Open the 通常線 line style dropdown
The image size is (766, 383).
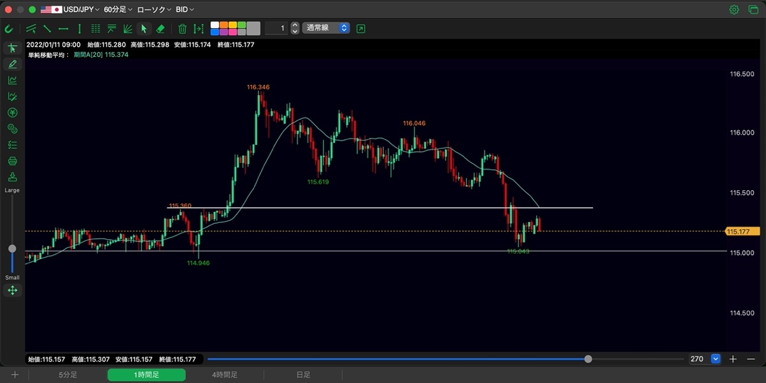point(326,28)
